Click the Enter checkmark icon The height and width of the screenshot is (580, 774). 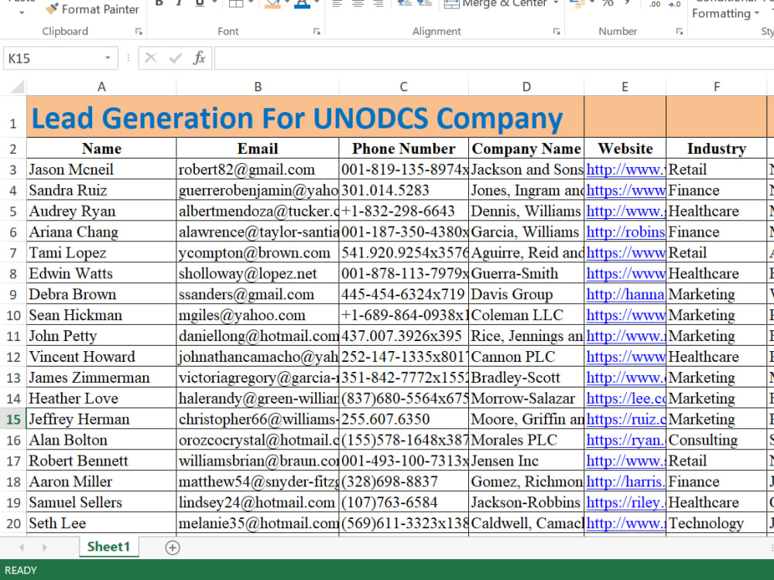[x=175, y=58]
